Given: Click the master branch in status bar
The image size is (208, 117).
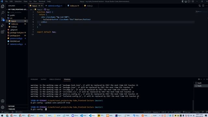Looking at the screenshot, I should (x=5, y=112).
